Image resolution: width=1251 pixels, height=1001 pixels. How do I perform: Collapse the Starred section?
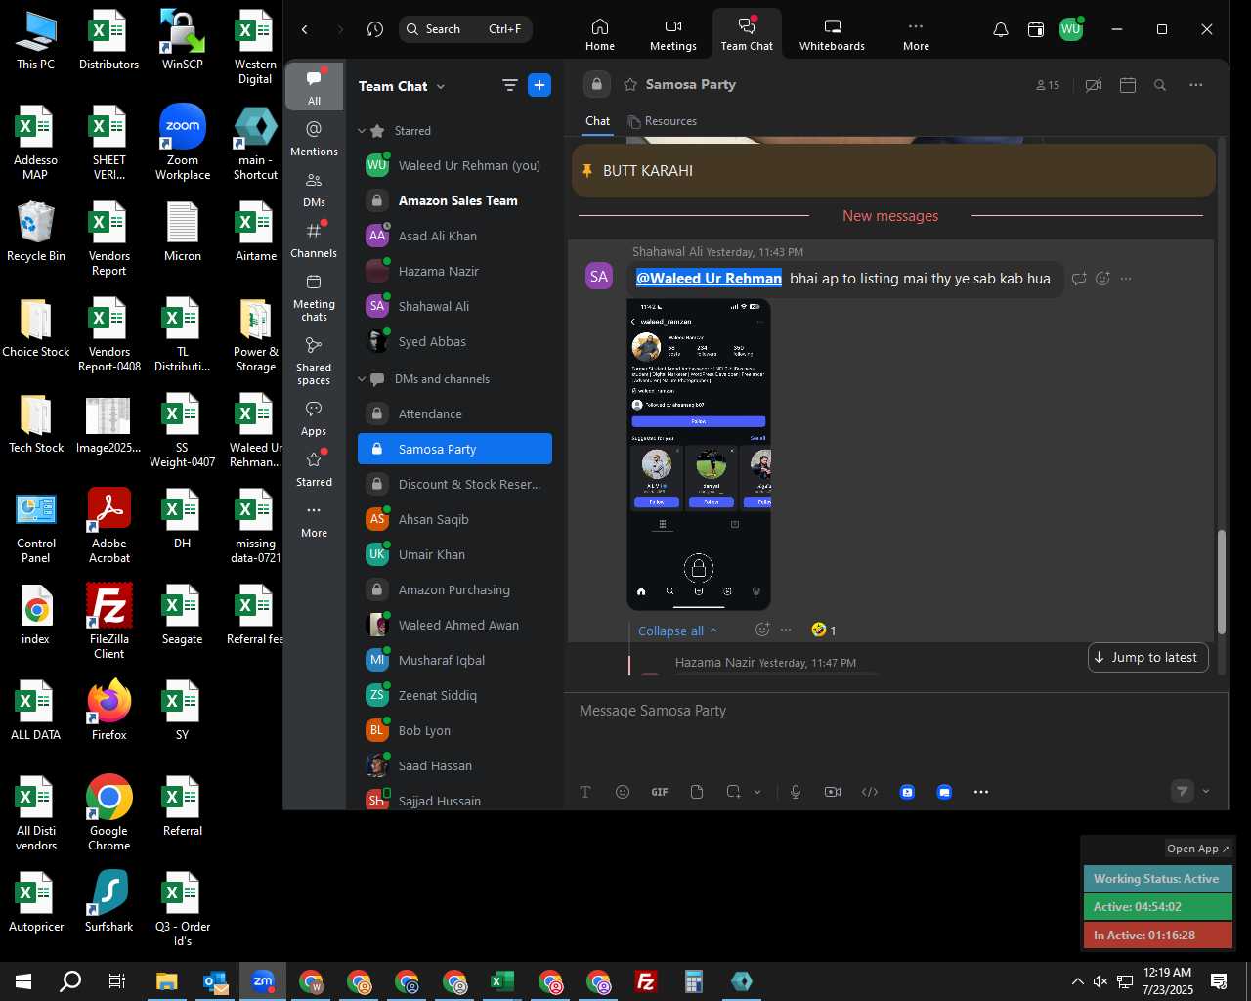coord(362,131)
